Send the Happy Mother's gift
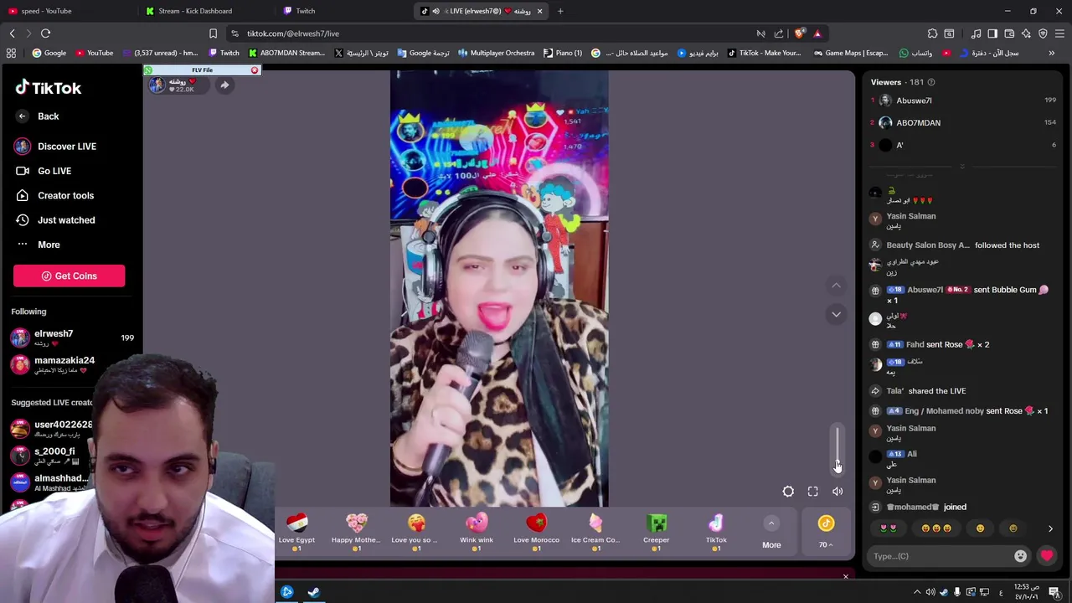 pyautogui.click(x=356, y=532)
